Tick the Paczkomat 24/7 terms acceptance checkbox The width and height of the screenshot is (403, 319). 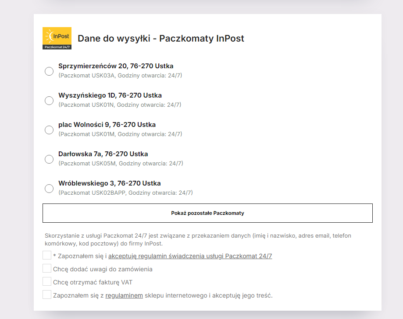coord(47,256)
